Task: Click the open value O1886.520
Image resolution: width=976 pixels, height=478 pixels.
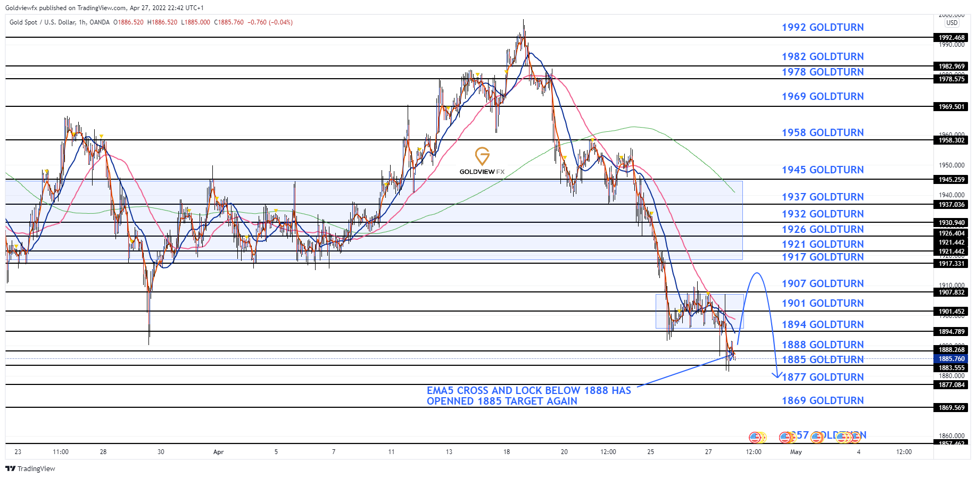Action: tap(128, 22)
